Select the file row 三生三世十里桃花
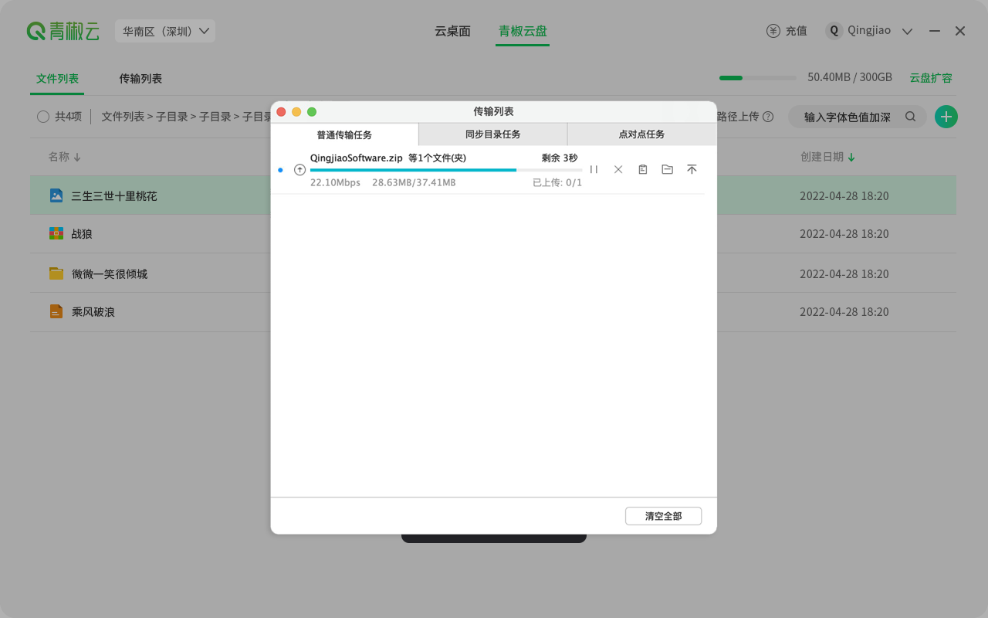 pos(493,195)
